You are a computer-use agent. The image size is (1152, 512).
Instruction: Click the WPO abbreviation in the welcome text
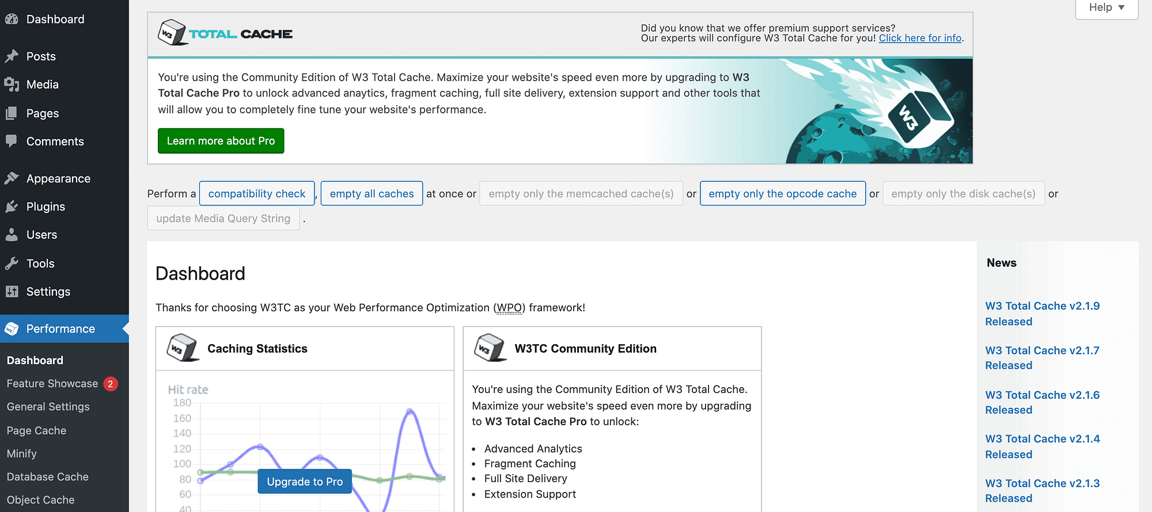pos(509,308)
